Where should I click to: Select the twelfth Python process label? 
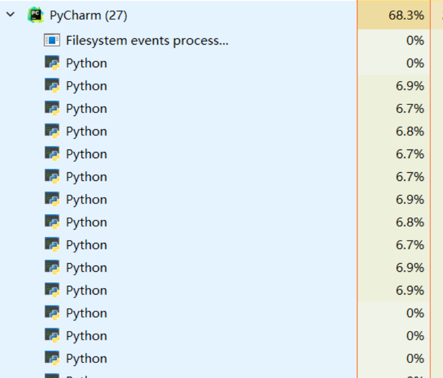86,313
